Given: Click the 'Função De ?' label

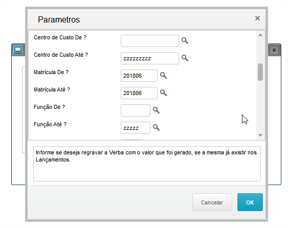Looking at the screenshot, I should click(49, 107).
